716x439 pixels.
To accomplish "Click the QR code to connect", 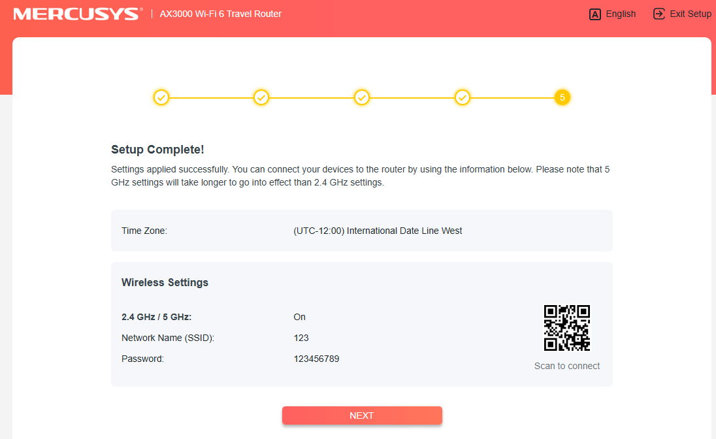I will 566,328.
